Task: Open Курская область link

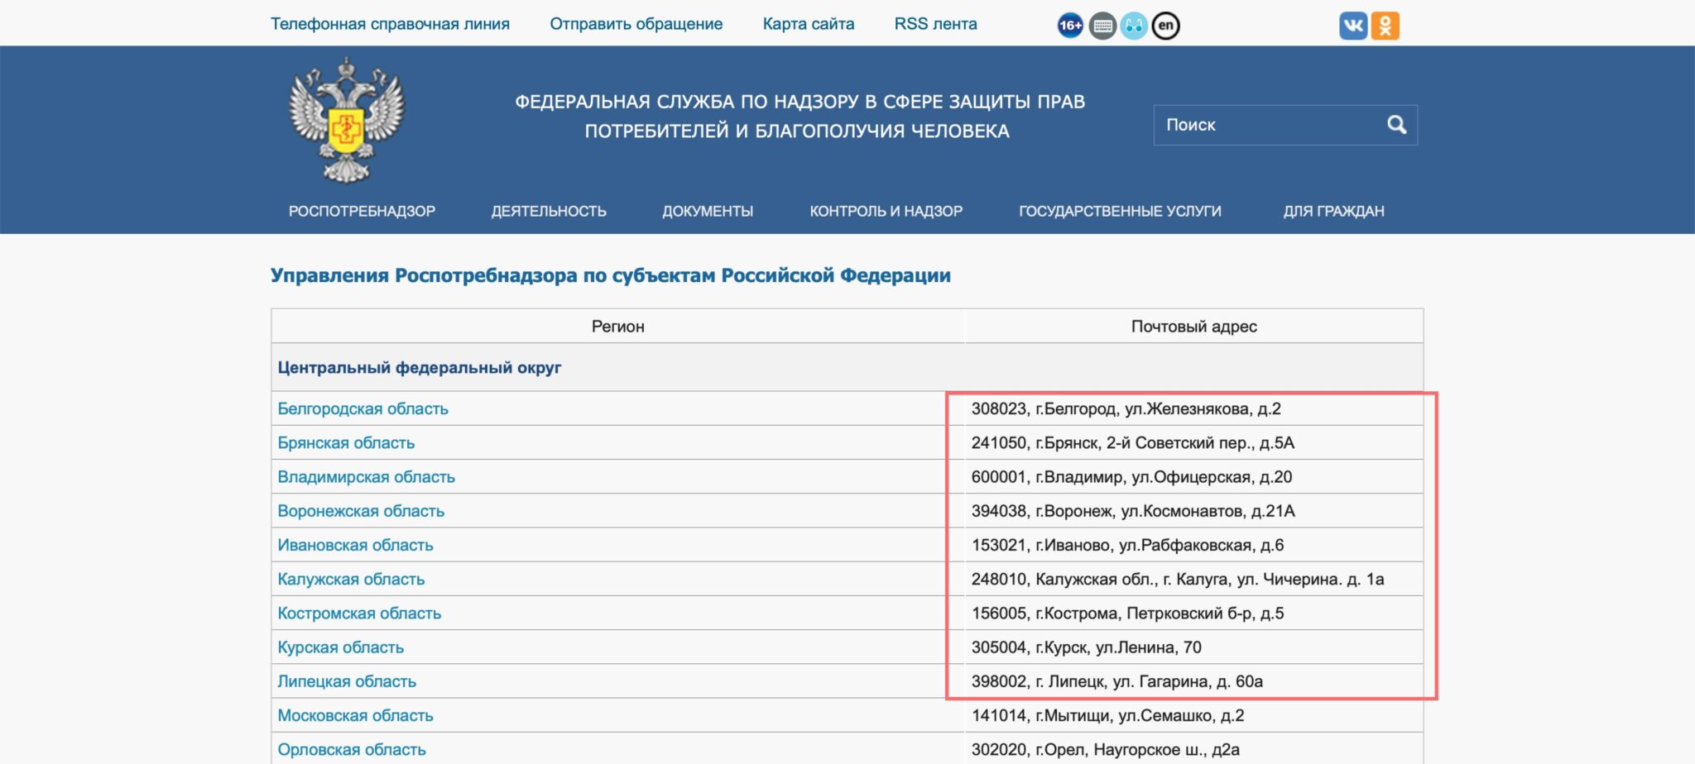Action: click(x=340, y=647)
